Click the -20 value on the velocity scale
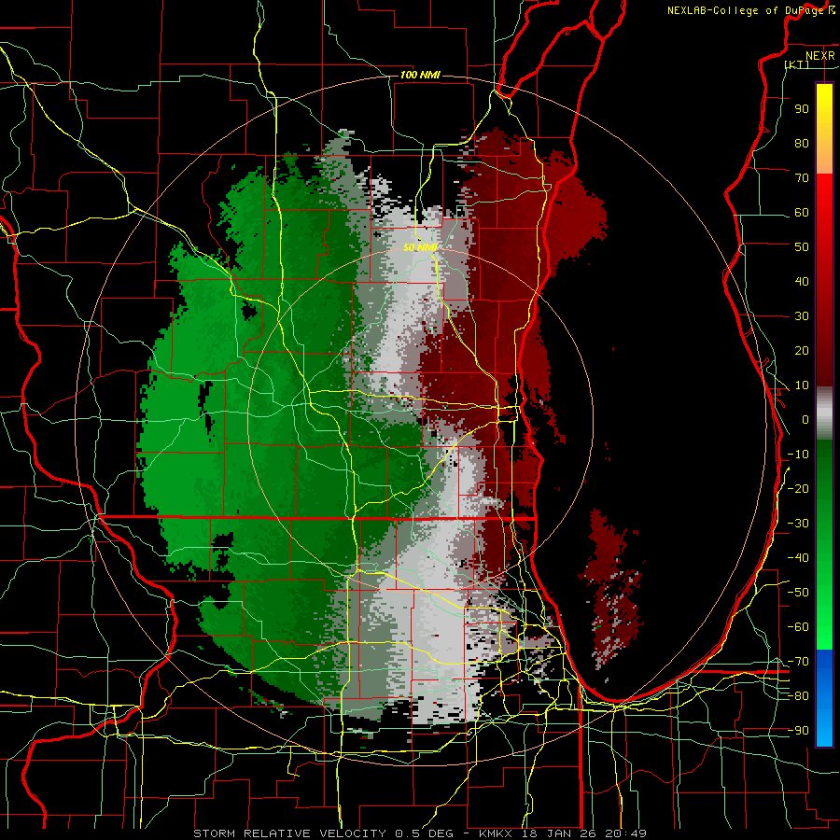Screen dimensions: 840x840 [x=798, y=488]
